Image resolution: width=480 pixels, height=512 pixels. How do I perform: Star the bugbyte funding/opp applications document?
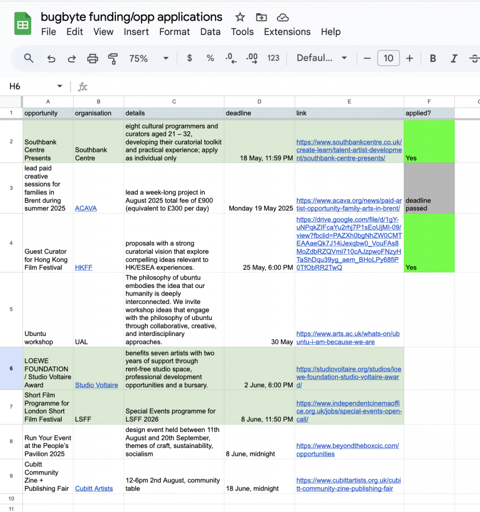click(x=240, y=17)
